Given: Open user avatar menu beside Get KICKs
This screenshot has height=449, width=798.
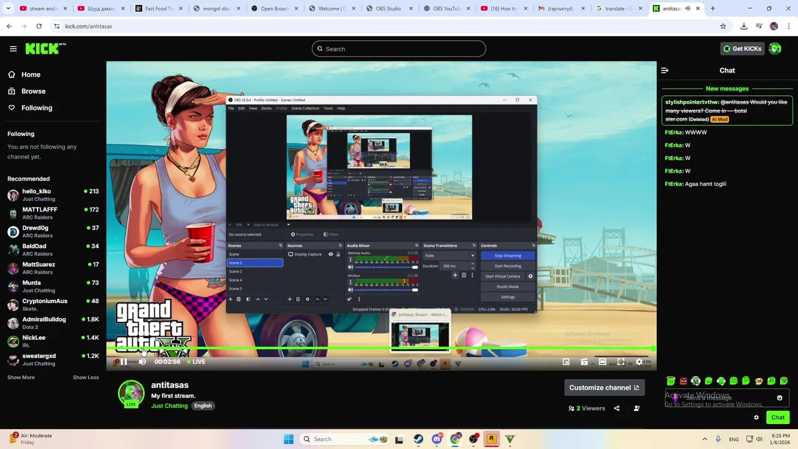Looking at the screenshot, I should click(775, 49).
